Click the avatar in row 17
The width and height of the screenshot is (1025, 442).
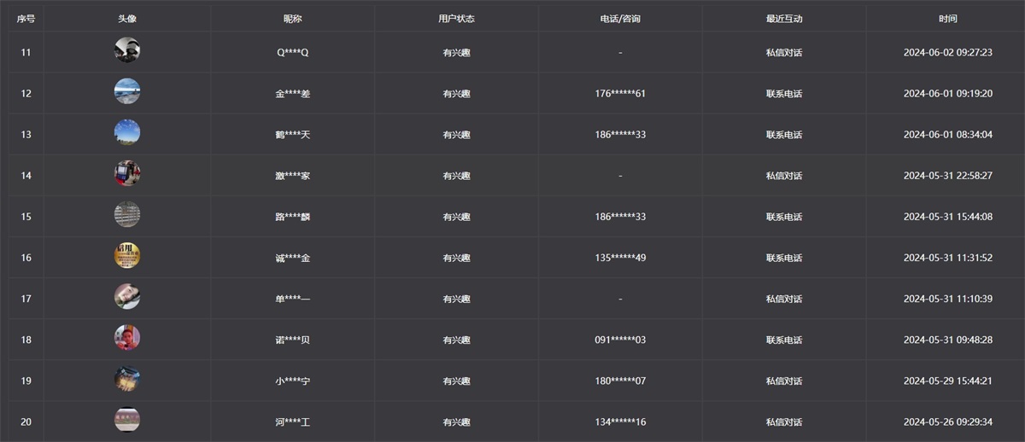click(x=127, y=297)
